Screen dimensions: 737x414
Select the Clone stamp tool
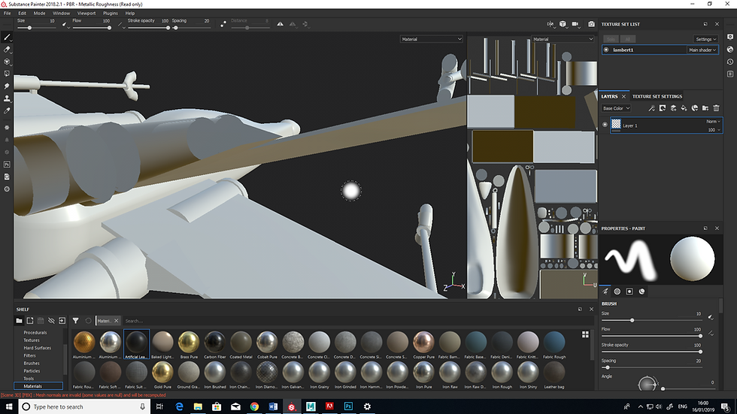[x=7, y=98]
